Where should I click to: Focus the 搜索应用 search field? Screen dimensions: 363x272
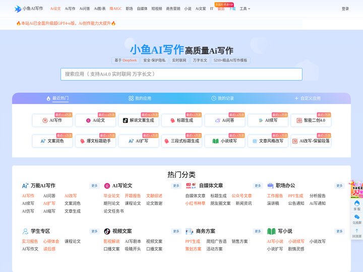[x=181, y=74]
